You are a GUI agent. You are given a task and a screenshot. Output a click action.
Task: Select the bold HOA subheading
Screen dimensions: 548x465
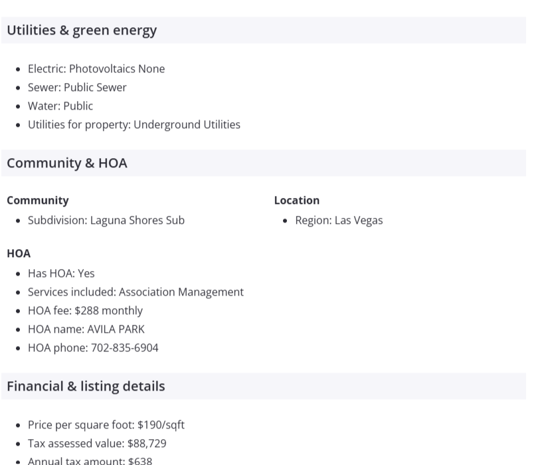click(x=19, y=254)
